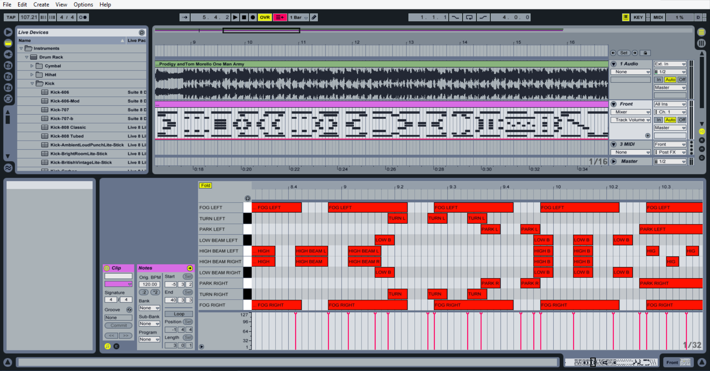Open the Ext. In input dropdown

pos(670,64)
